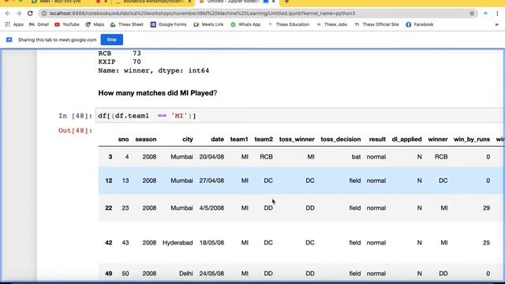Click row index 22 in the table
This screenshot has width=505, height=284.
(109, 208)
